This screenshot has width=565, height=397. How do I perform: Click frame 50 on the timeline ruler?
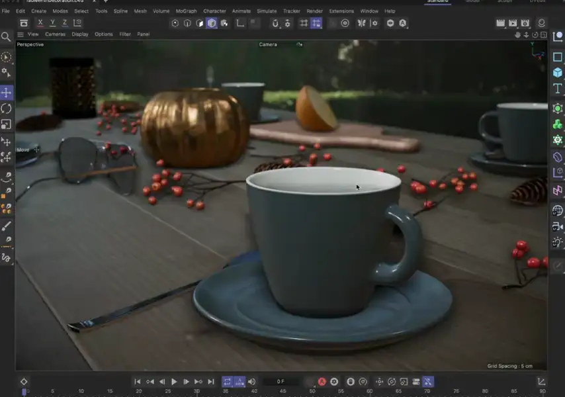(x=311, y=391)
